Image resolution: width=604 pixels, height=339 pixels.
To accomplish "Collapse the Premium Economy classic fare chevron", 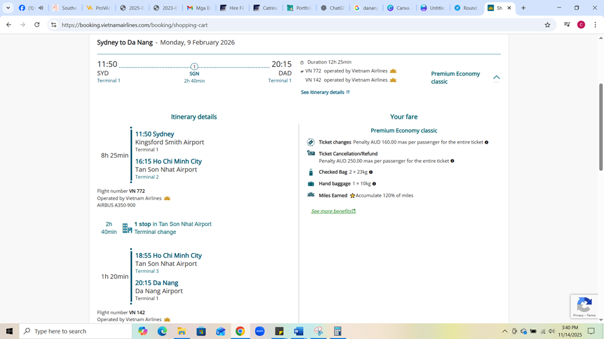I will [x=497, y=77].
